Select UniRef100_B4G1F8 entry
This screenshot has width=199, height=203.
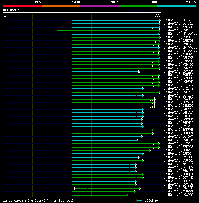pos(178,171)
